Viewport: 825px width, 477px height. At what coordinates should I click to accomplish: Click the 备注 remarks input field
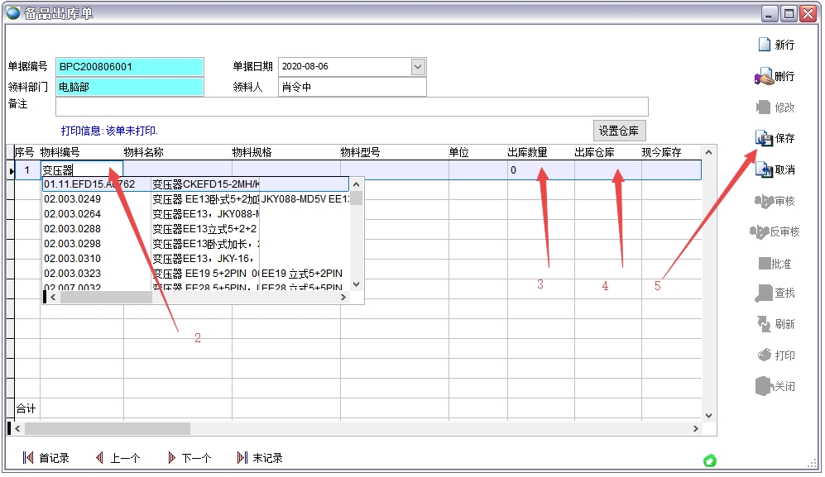352,107
